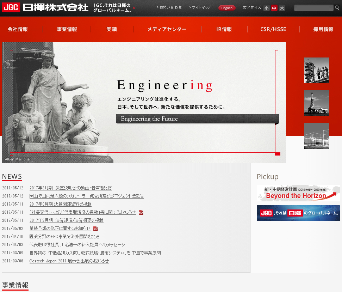Open PDF icon next to 業績予想の修正 news
This screenshot has height=292, width=342.
[x=95, y=229]
